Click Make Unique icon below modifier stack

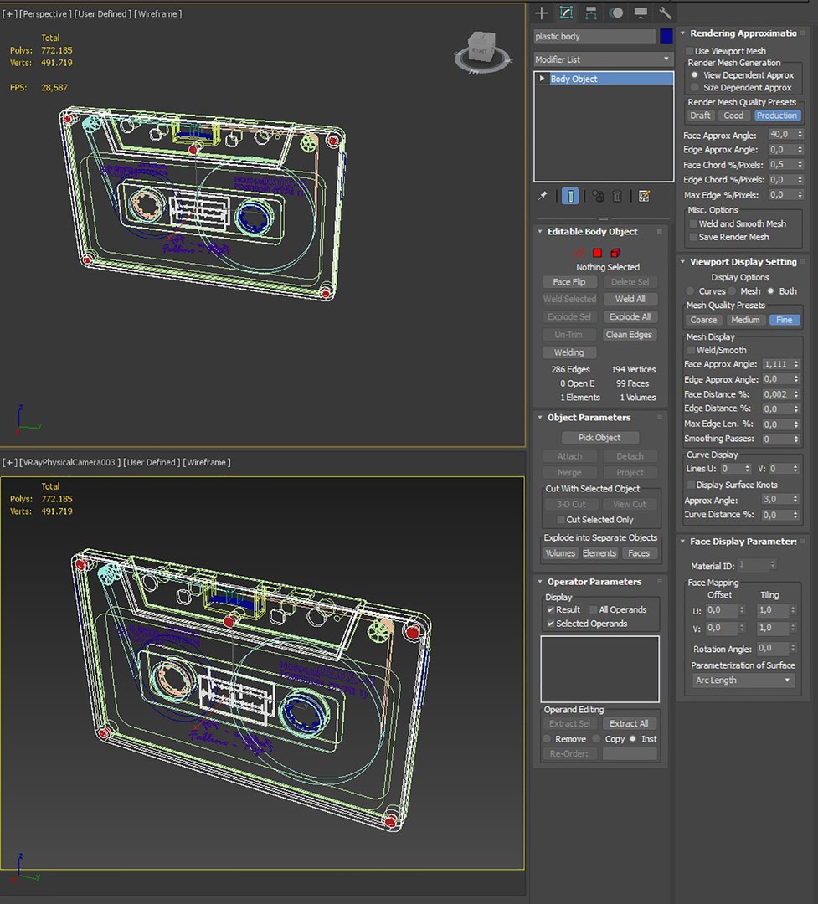pyautogui.click(x=598, y=196)
